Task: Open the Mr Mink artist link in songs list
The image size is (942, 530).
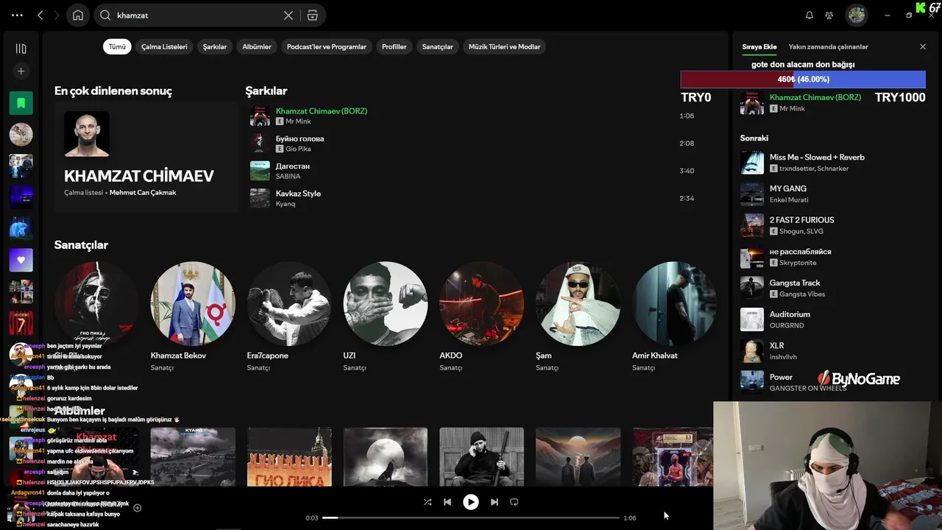Action: pyautogui.click(x=298, y=121)
